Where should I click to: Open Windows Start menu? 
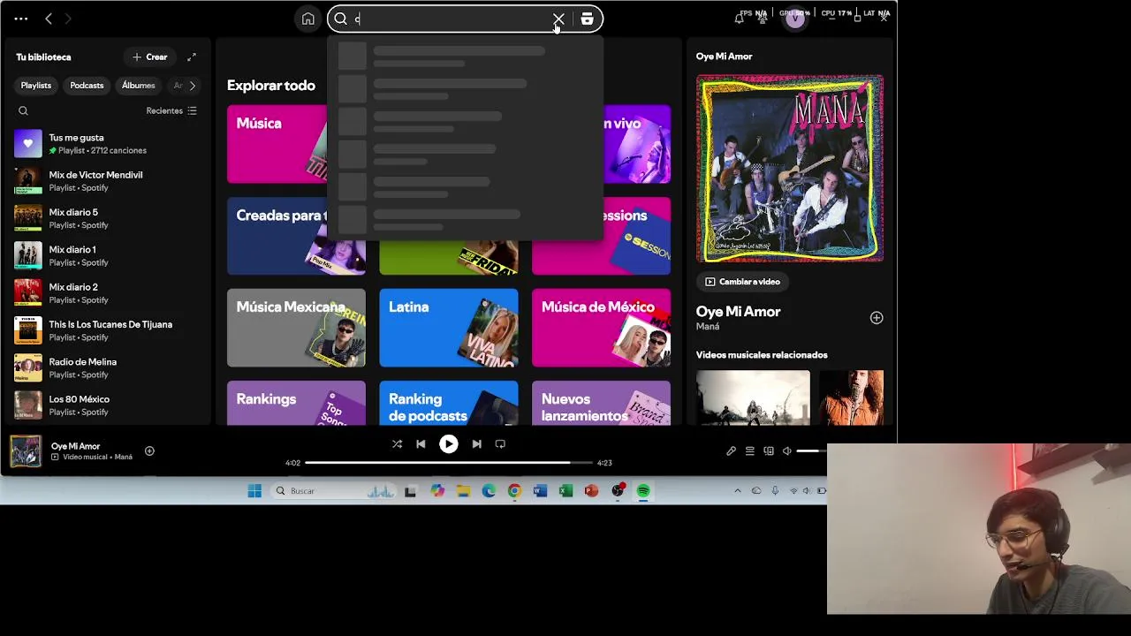point(254,491)
